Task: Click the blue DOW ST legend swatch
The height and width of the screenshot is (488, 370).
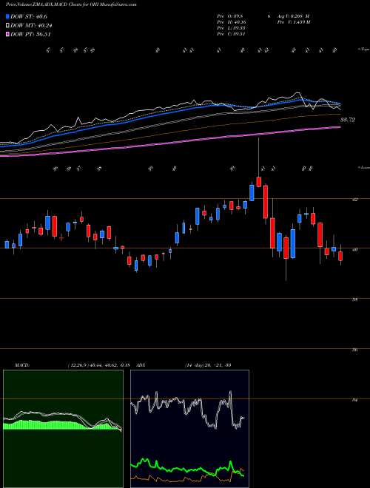Action: coord(8,16)
